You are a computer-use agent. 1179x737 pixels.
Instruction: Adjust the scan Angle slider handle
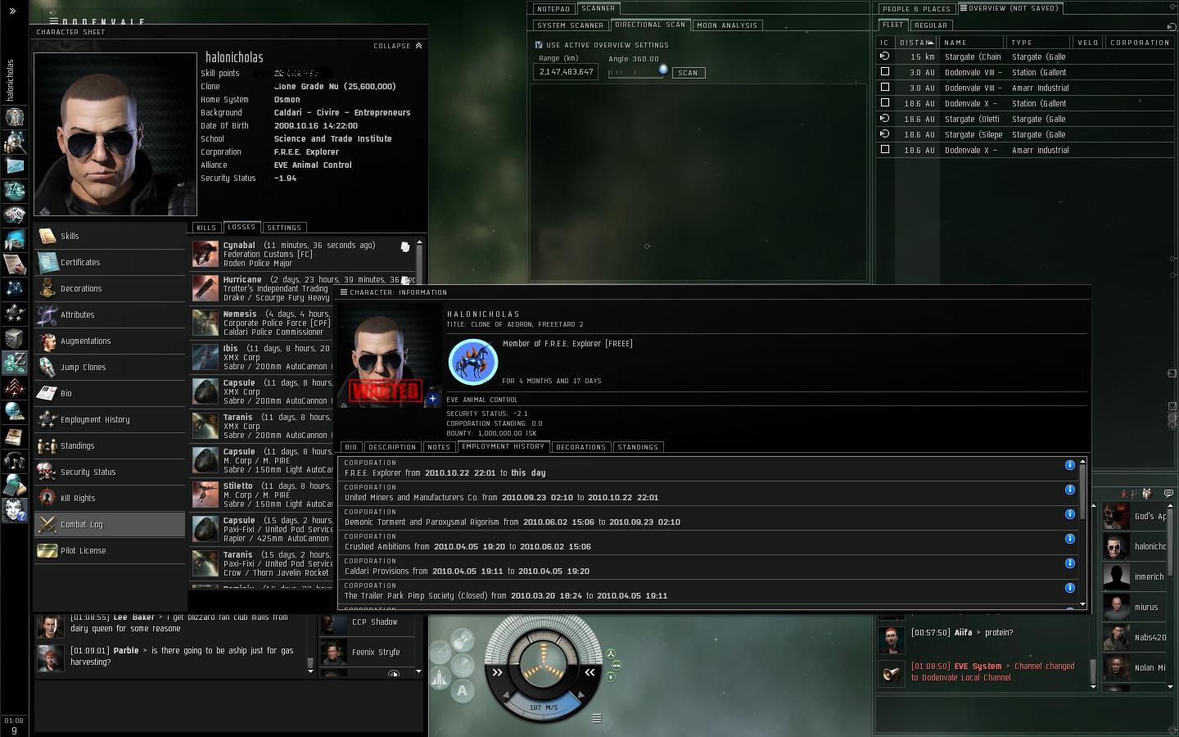click(x=663, y=70)
